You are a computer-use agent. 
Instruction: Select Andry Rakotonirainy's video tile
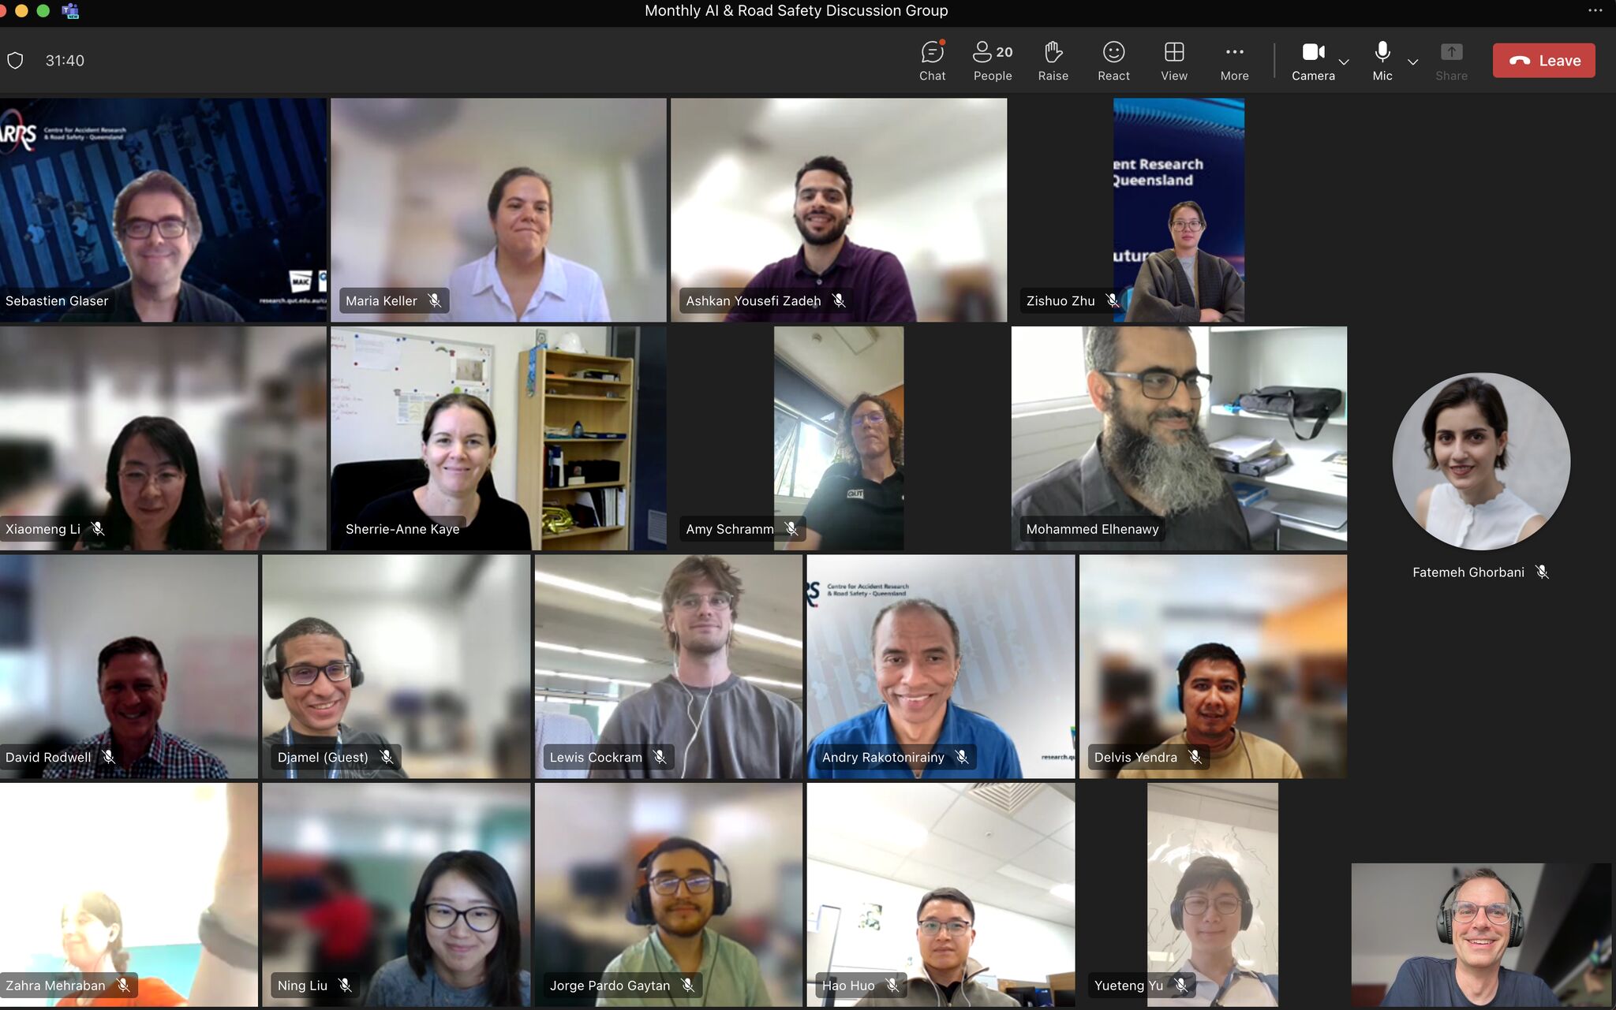[941, 666]
